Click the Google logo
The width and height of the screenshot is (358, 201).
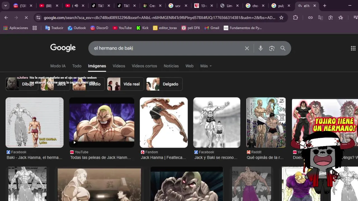[63, 48]
